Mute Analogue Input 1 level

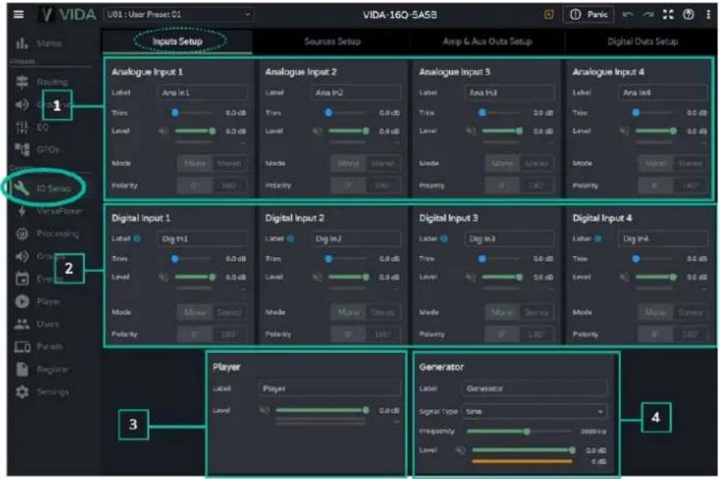coord(163,131)
